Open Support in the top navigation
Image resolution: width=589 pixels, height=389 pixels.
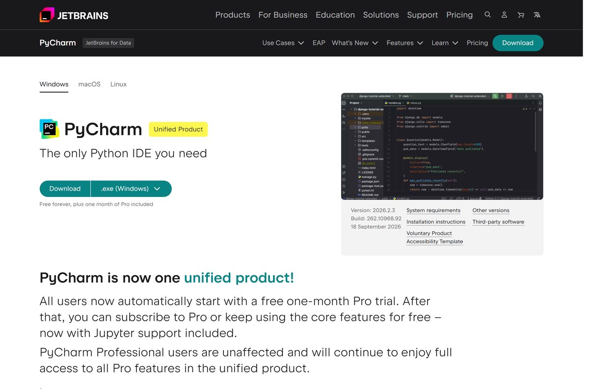[423, 15]
